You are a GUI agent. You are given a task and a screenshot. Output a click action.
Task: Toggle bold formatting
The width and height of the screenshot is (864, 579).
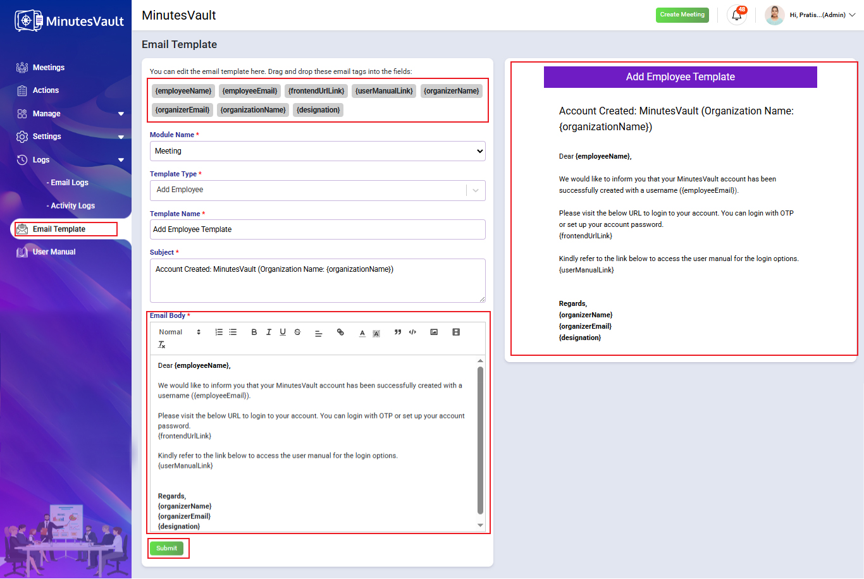tap(254, 332)
